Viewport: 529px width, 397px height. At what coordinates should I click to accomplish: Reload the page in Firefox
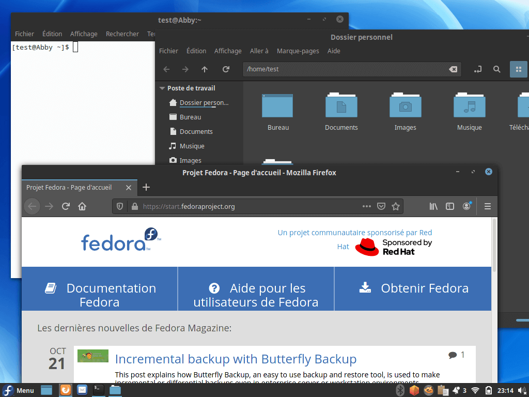tap(66, 206)
